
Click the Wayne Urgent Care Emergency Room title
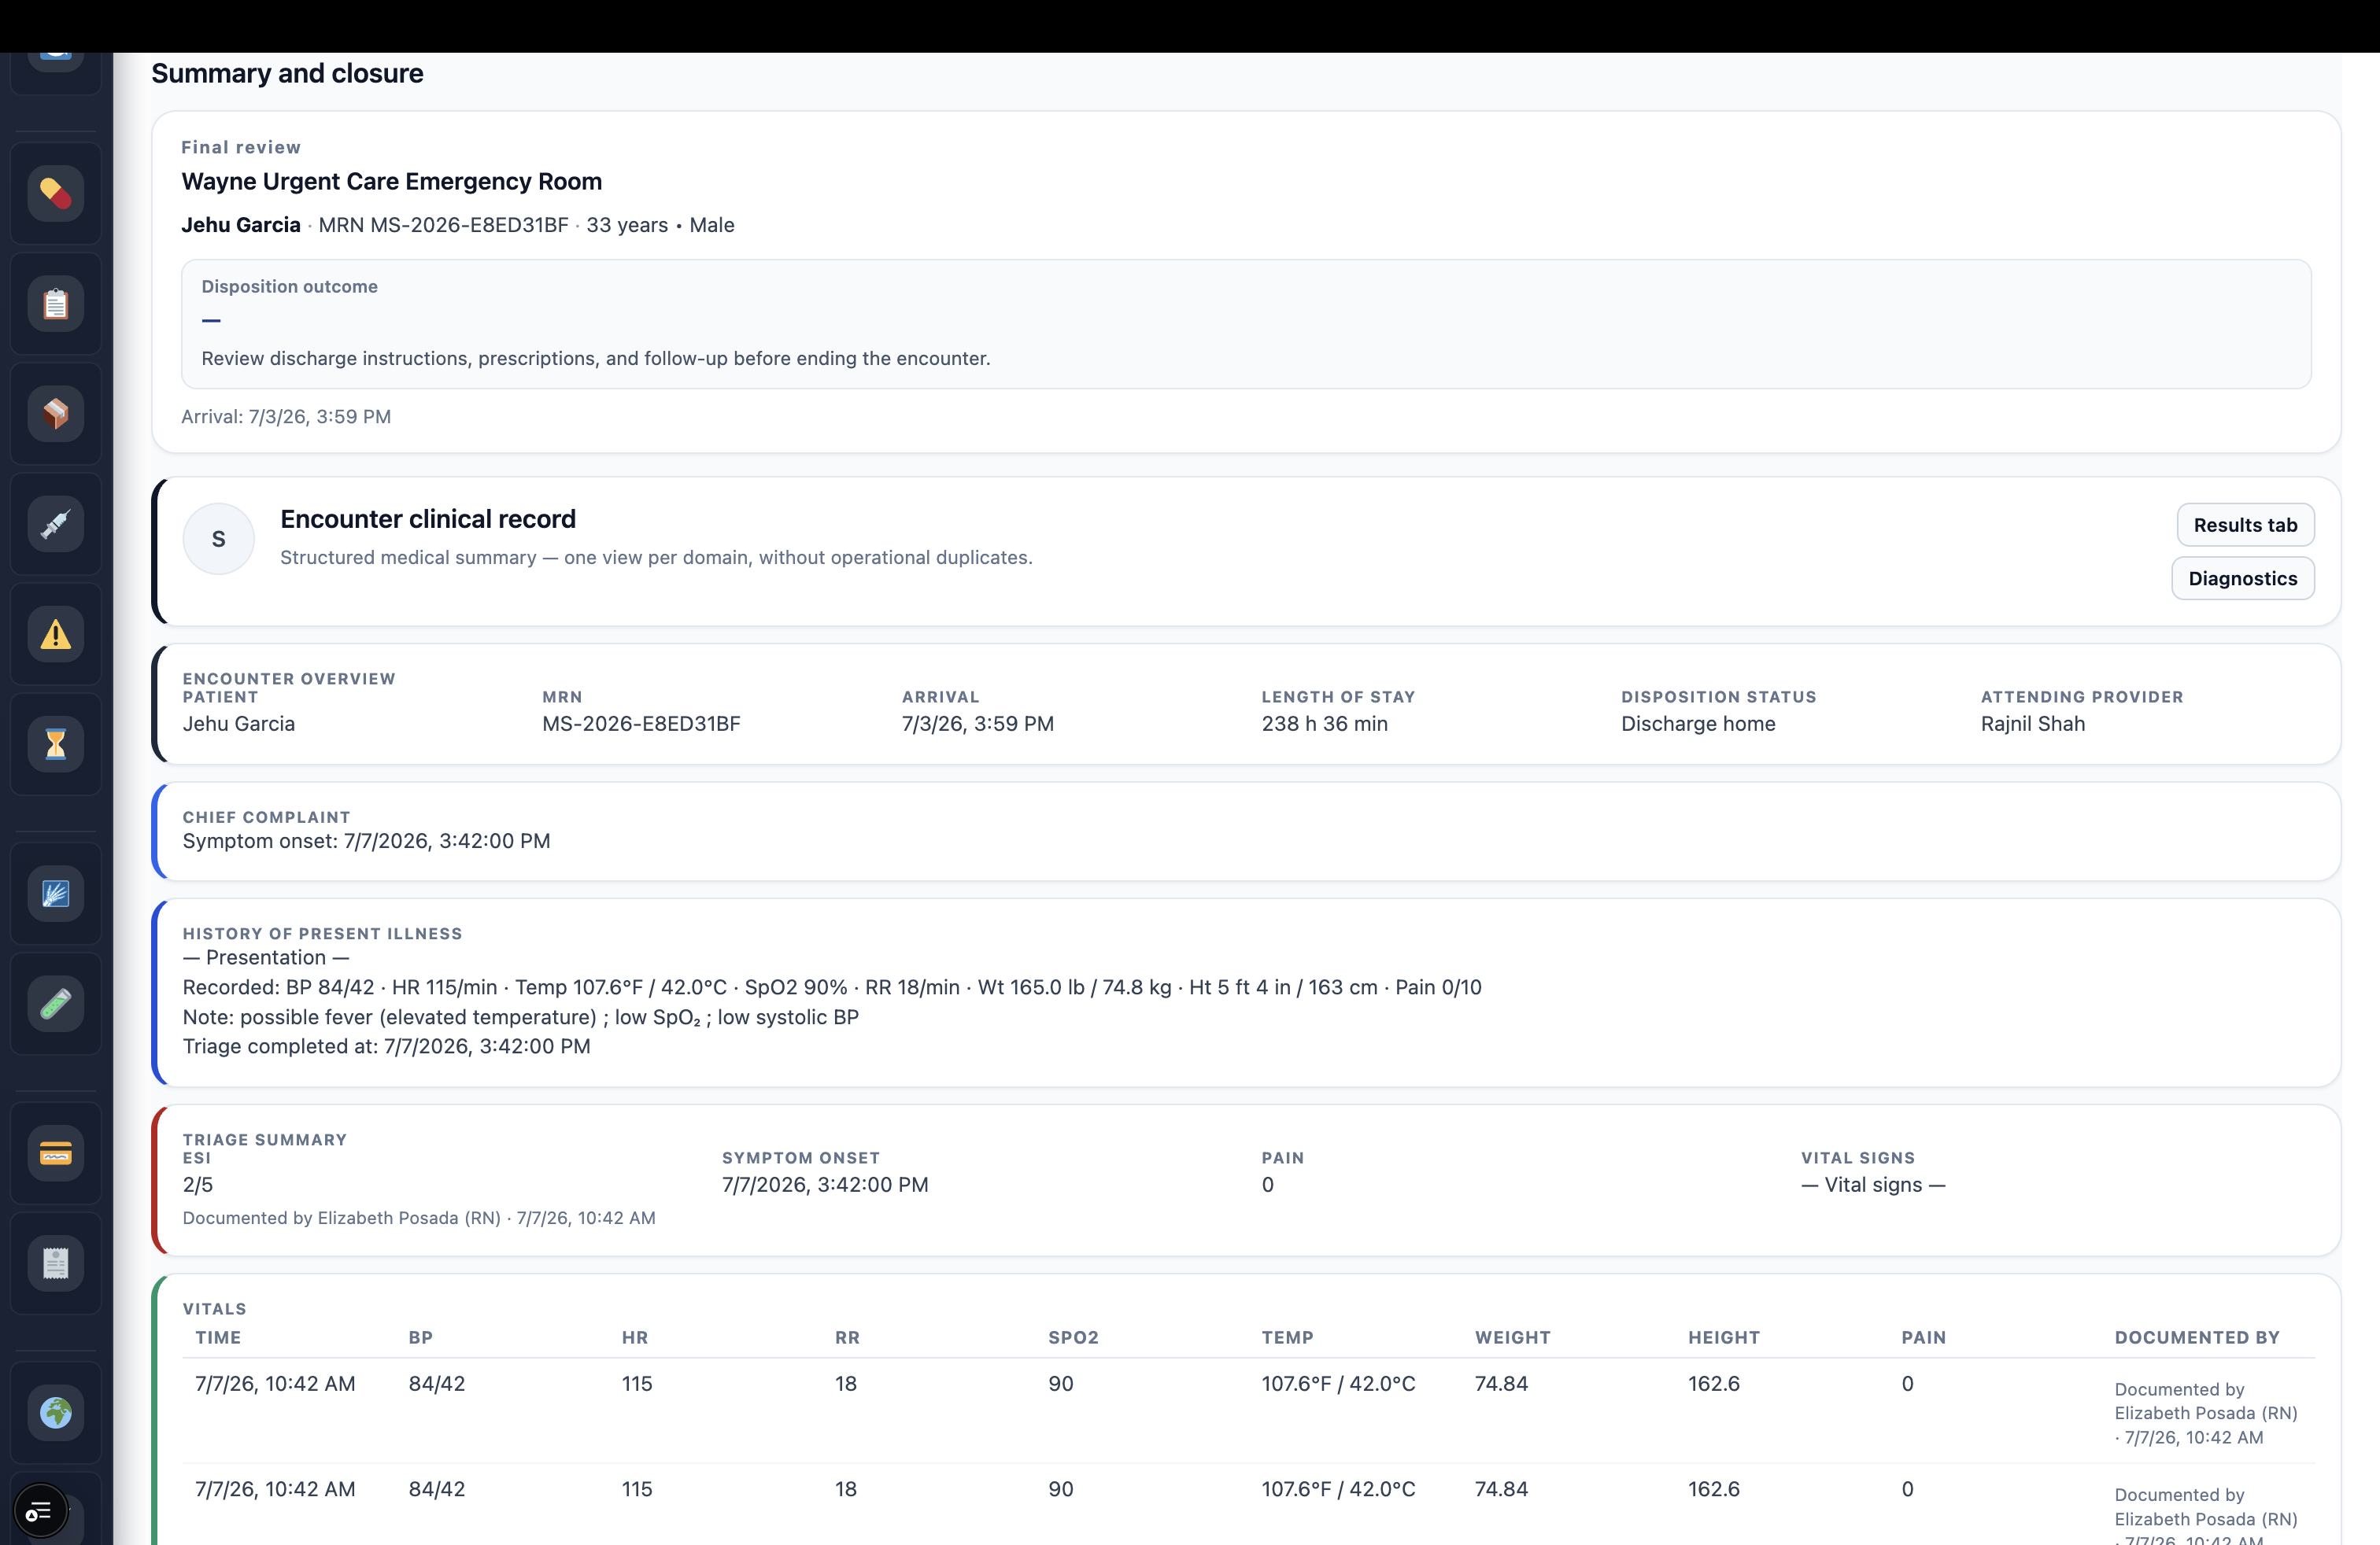click(391, 181)
